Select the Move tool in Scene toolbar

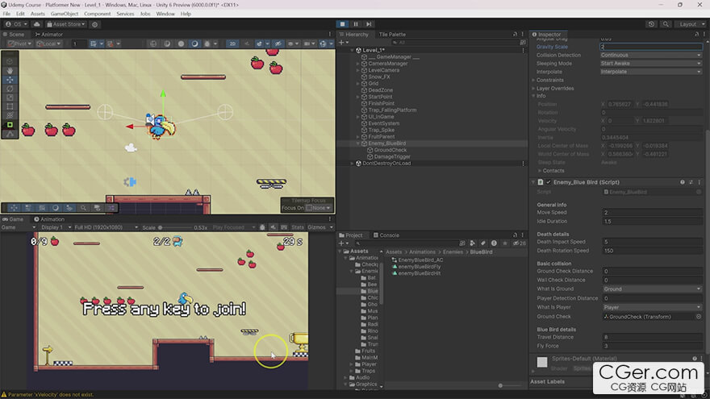click(10, 80)
